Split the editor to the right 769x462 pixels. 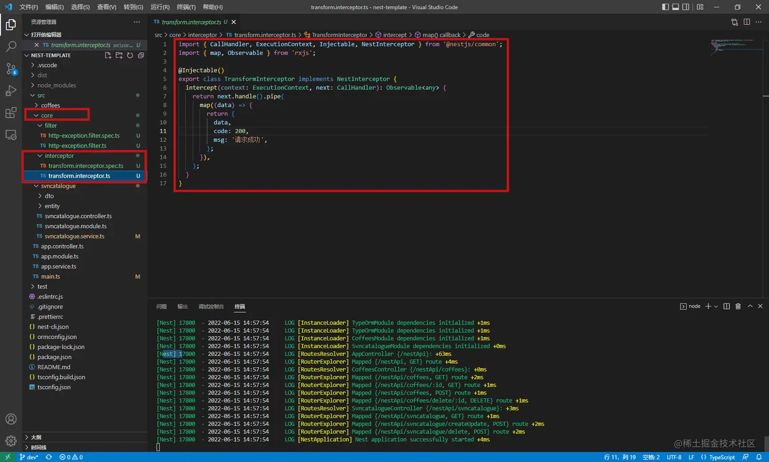(747, 22)
